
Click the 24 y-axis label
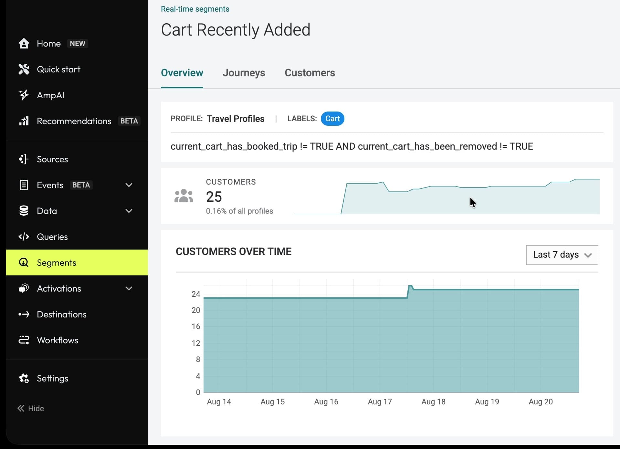point(196,294)
